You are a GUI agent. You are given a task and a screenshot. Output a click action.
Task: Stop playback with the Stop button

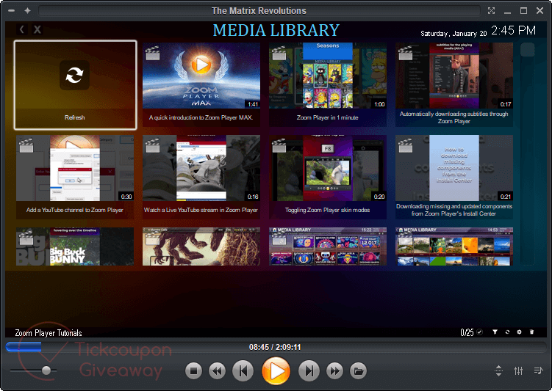pyautogui.click(x=193, y=371)
